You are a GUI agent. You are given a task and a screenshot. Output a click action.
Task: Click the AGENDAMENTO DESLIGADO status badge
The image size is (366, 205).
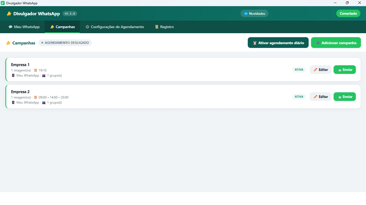click(65, 43)
